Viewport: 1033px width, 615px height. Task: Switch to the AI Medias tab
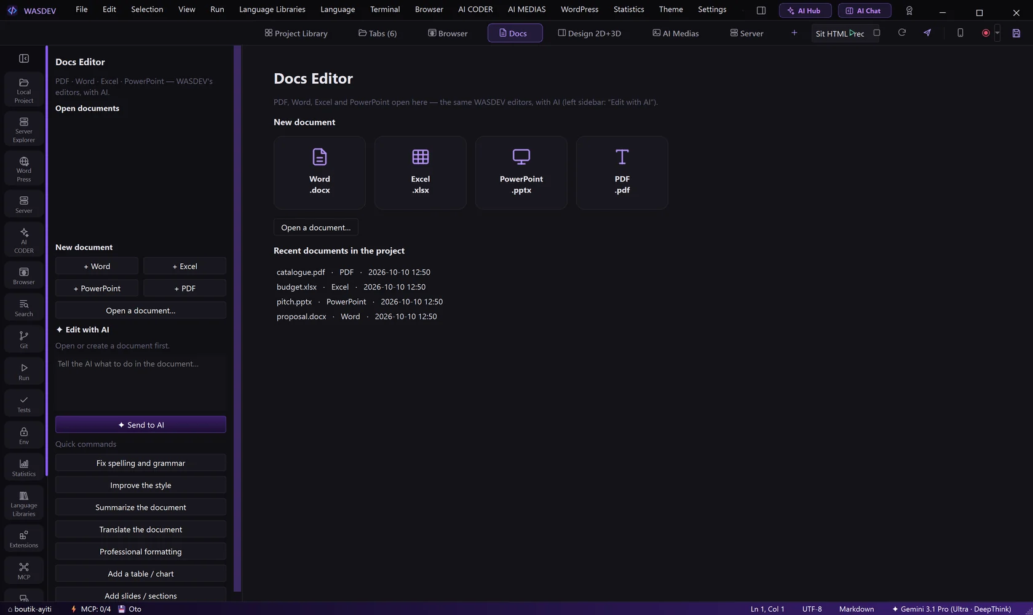[676, 33]
